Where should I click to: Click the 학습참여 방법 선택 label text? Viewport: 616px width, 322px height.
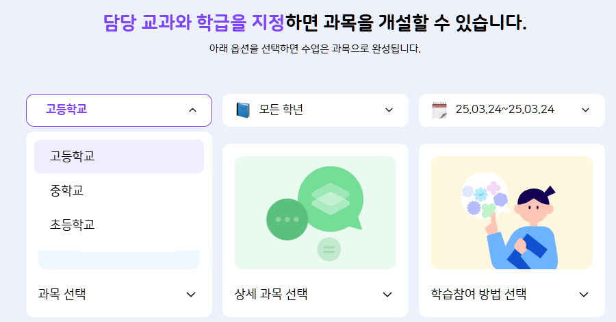click(478, 294)
